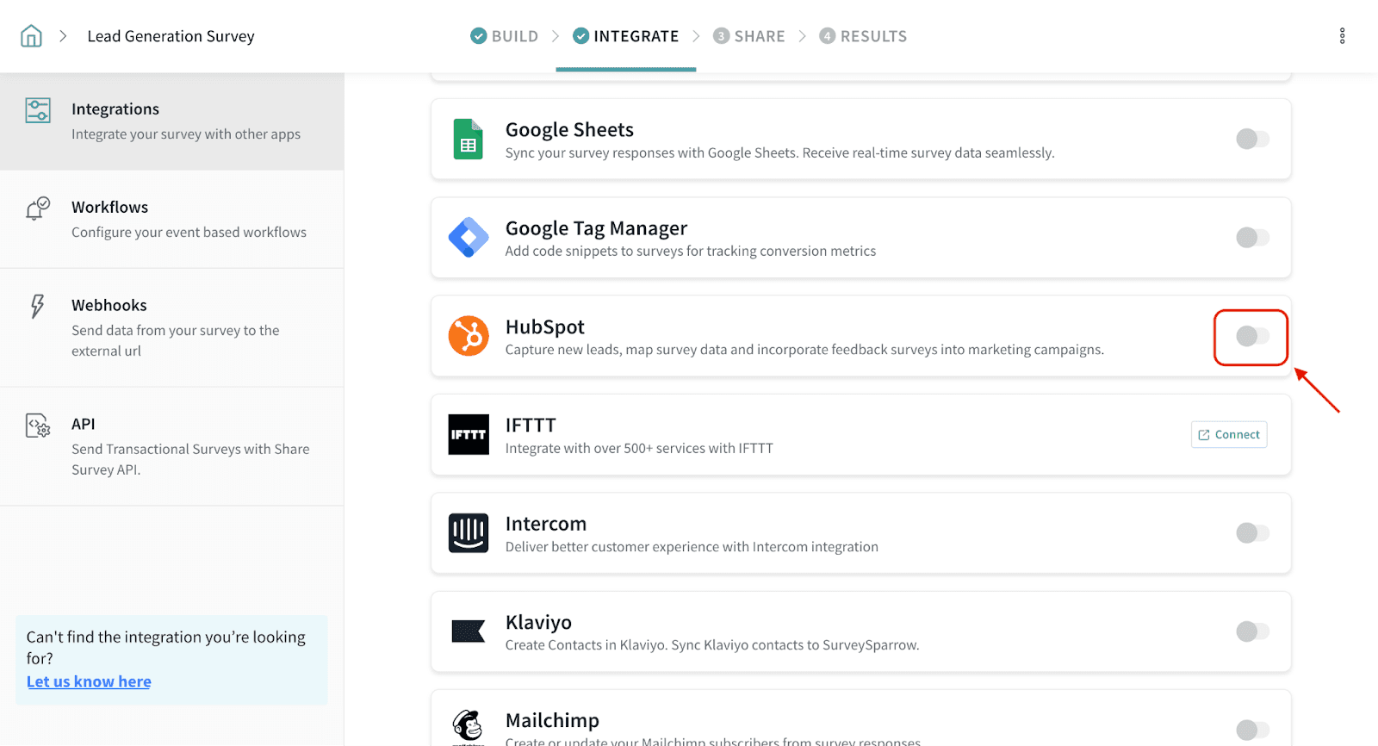Follow the 'Let us know here' link
Image resolution: width=1378 pixels, height=746 pixels.
(x=89, y=681)
